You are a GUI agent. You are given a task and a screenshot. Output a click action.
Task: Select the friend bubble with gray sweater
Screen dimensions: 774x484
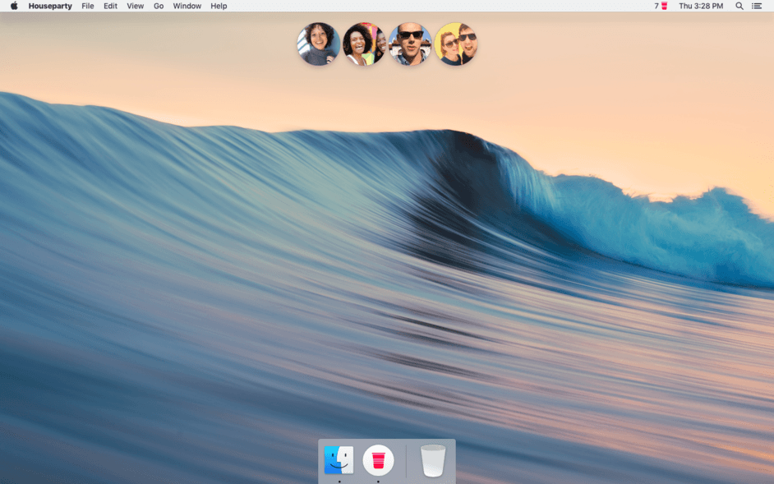[x=318, y=44]
